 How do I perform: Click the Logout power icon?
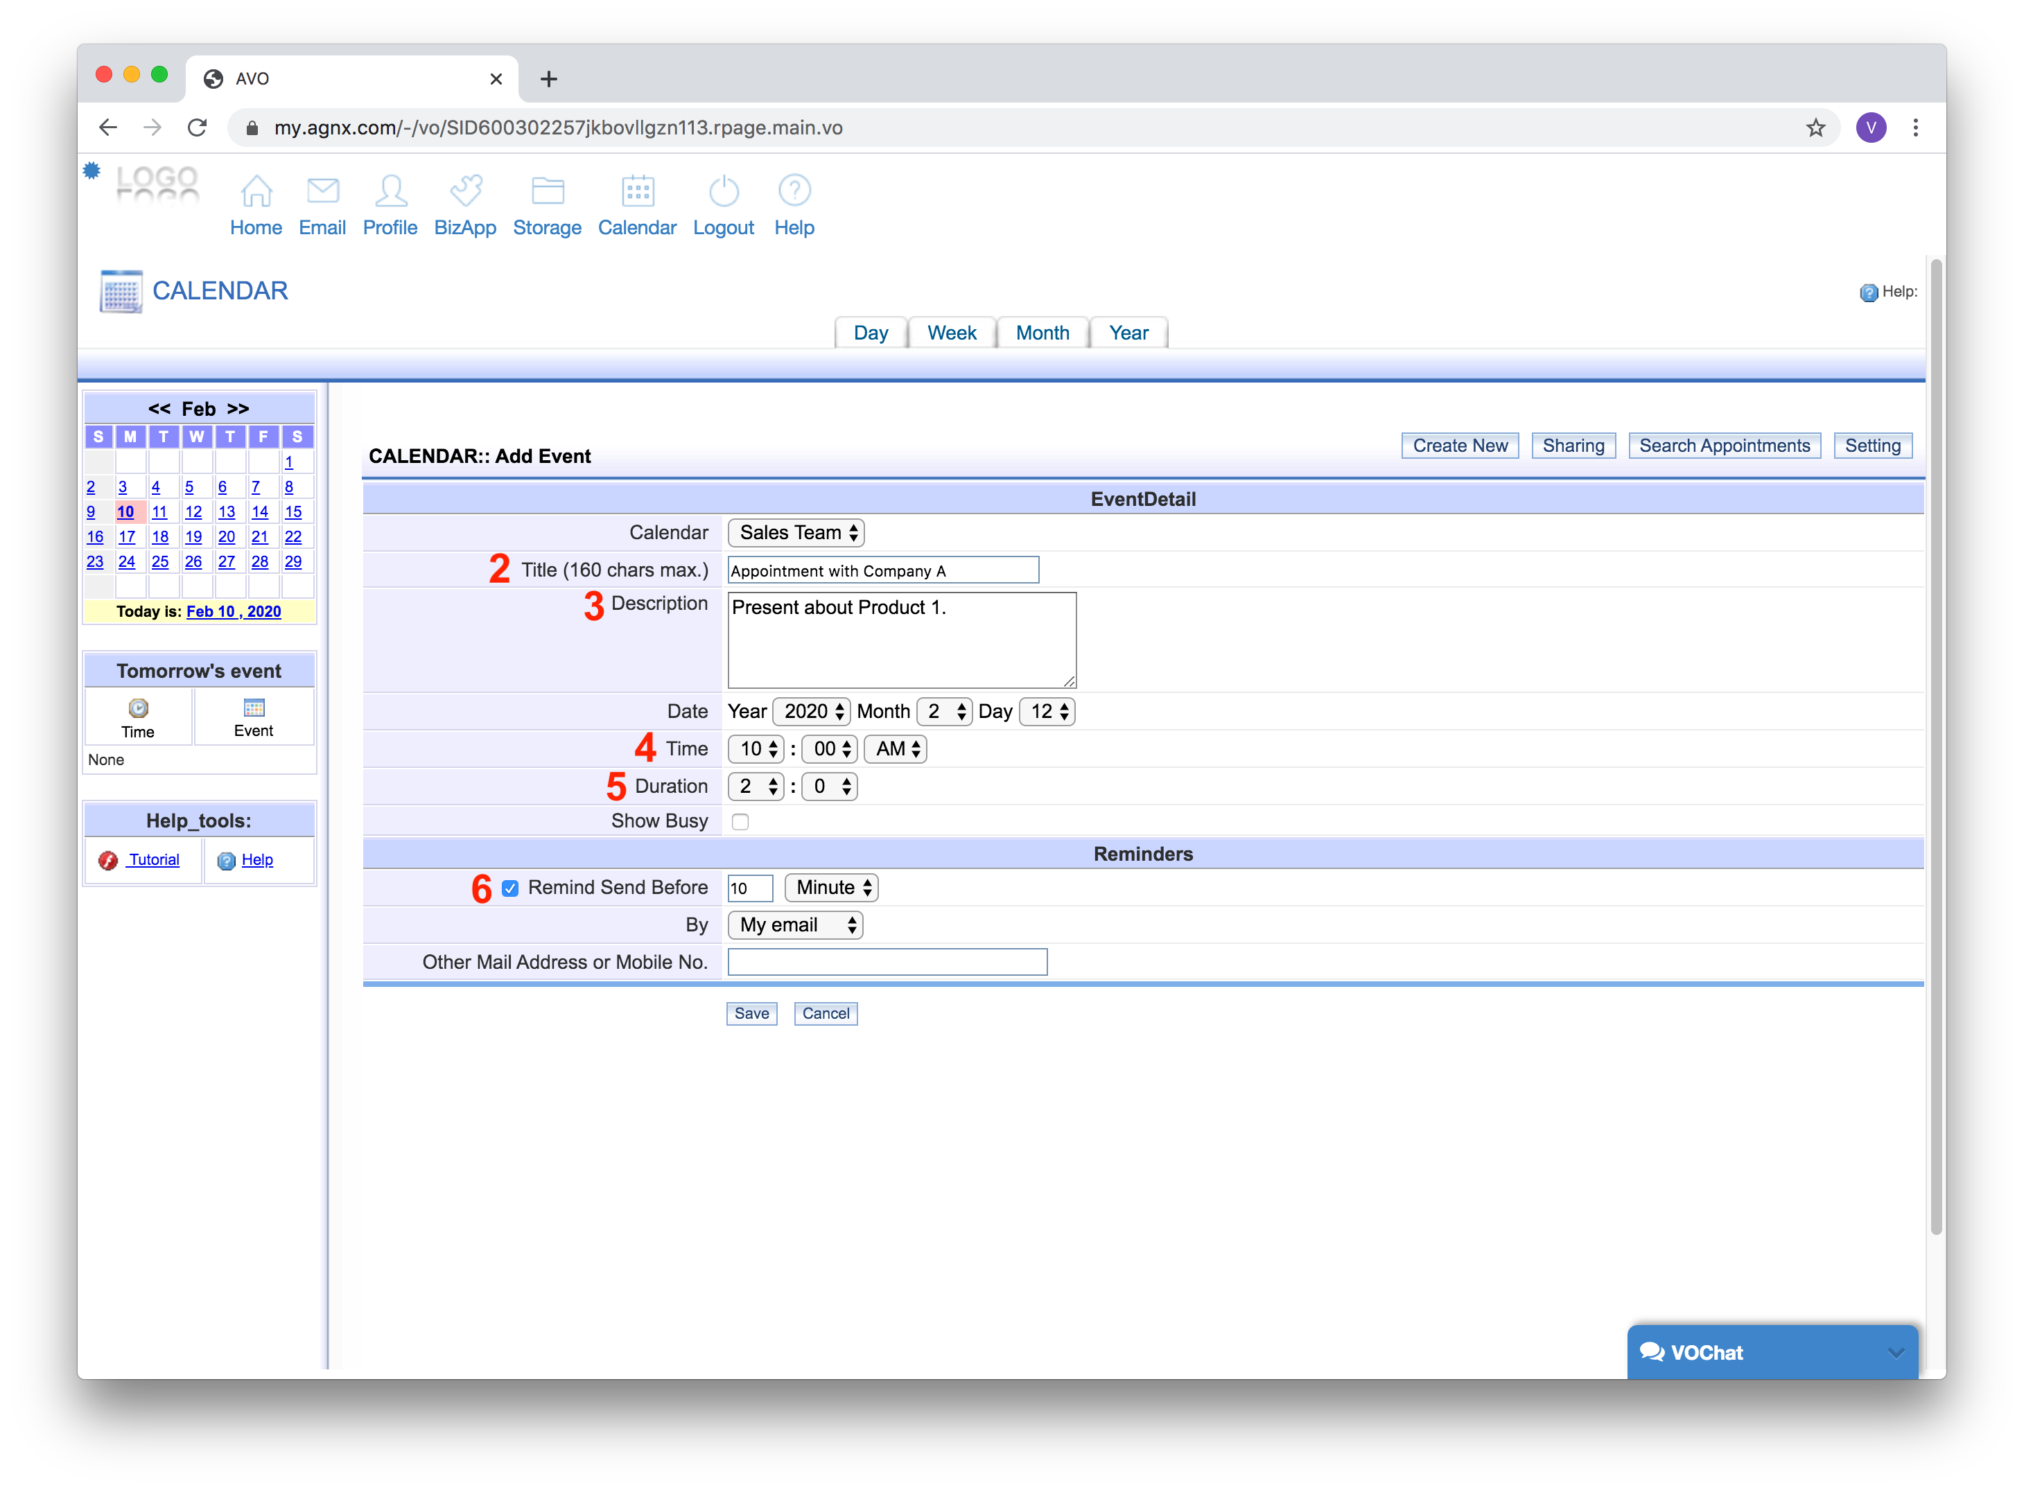724,191
